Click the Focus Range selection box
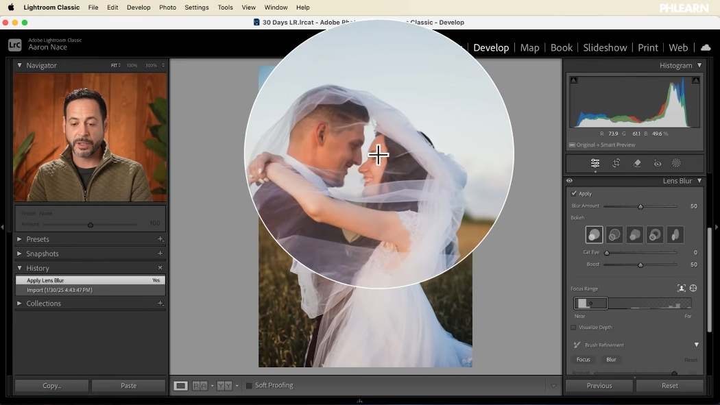The height and width of the screenshot is (405, 720). pyautogui.click(x=590, y=303)
